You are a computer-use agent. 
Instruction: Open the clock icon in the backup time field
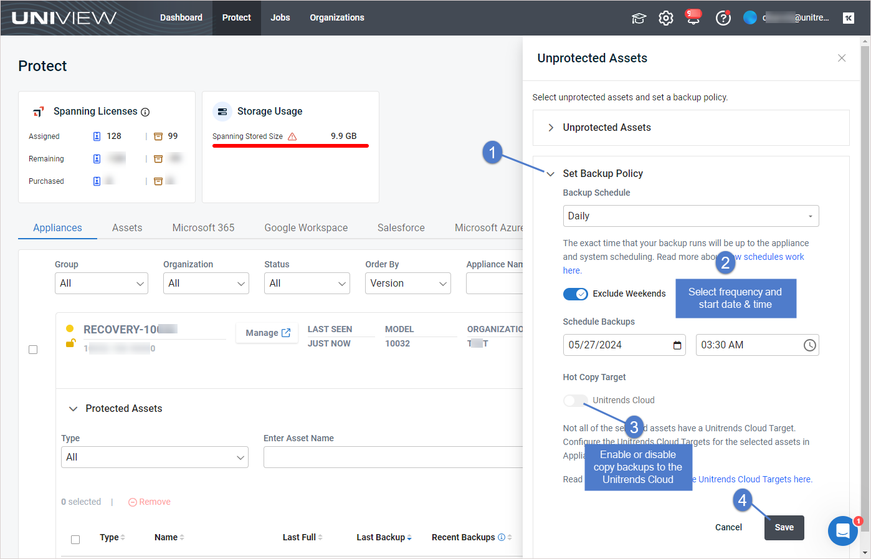809,345
